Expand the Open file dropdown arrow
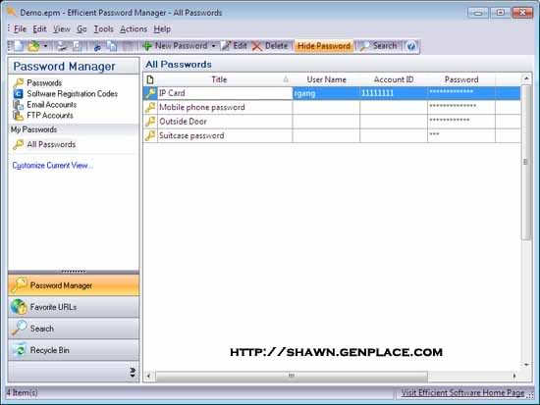Image resolution: width=540 pixels, height=405 pixels. [45, 46]
